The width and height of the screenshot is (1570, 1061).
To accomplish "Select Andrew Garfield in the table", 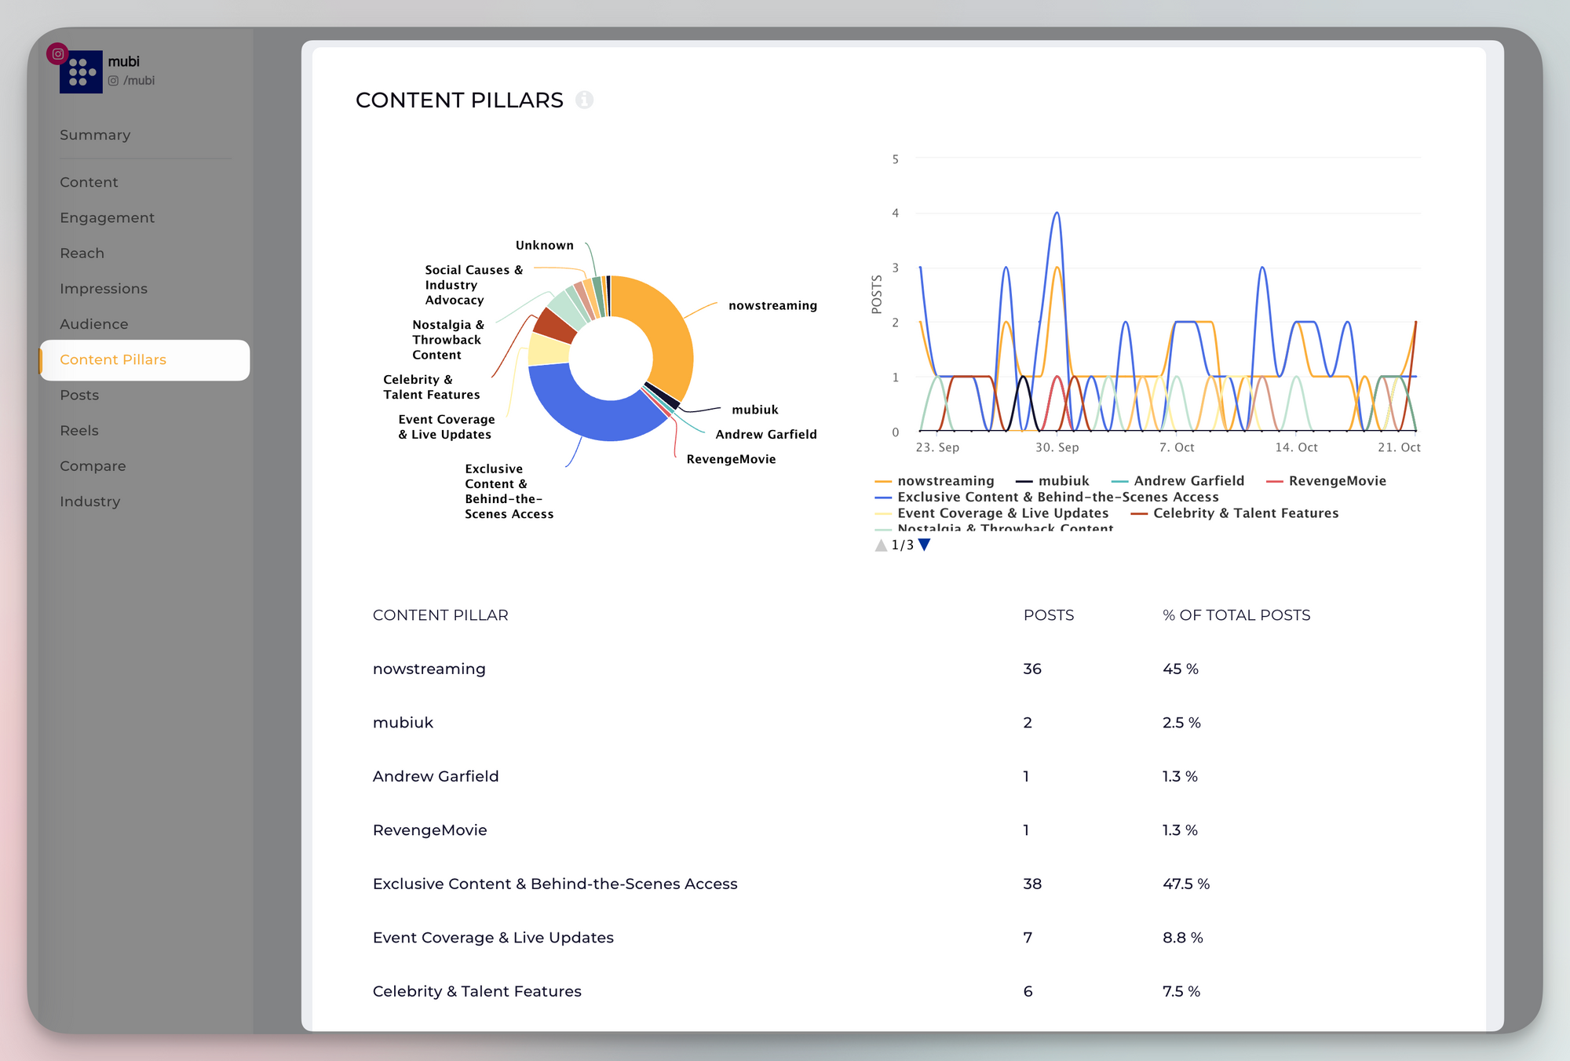I will pyautogui.click(x=436, y=776).
